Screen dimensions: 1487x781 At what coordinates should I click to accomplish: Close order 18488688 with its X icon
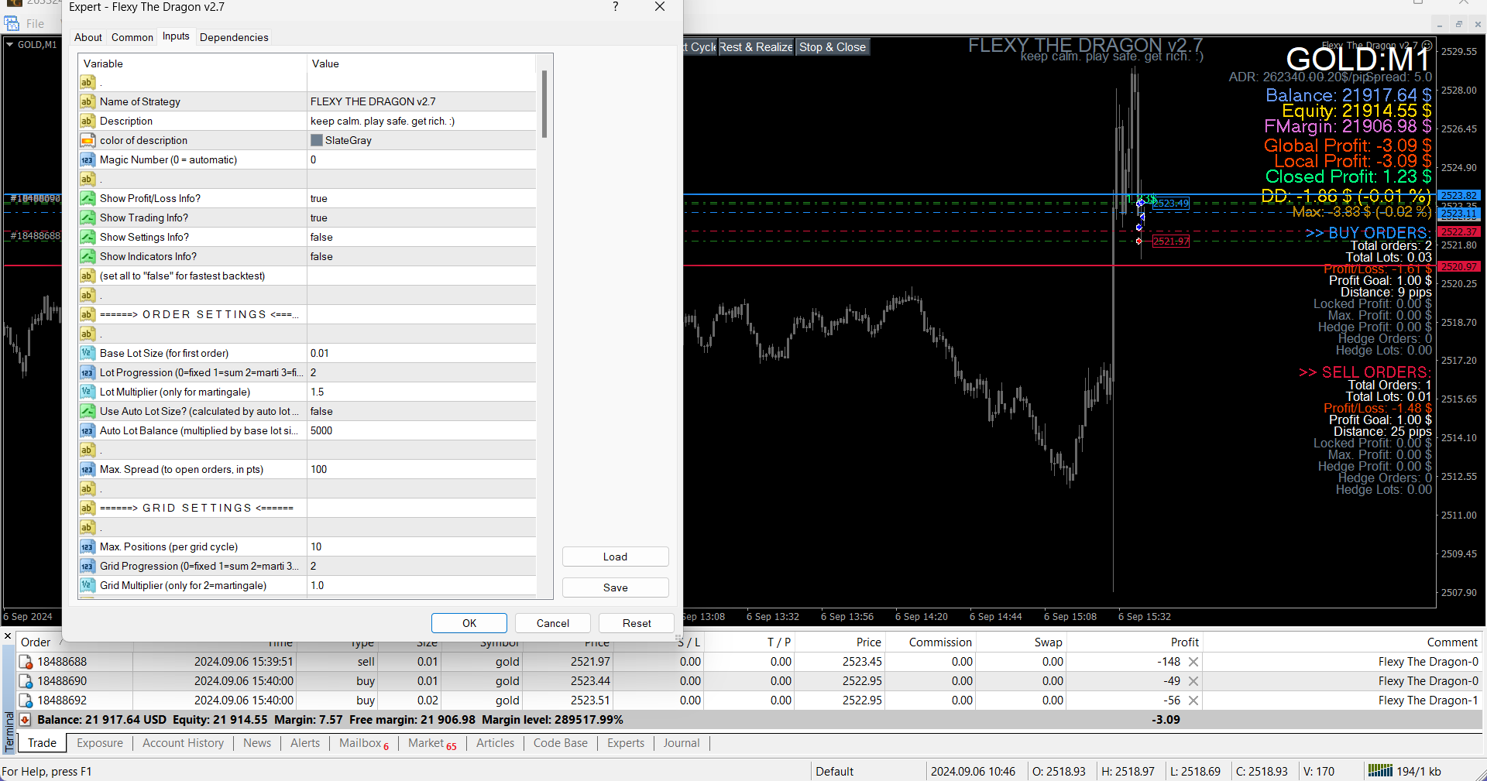pyautogui.click(x=1193, y=662)
